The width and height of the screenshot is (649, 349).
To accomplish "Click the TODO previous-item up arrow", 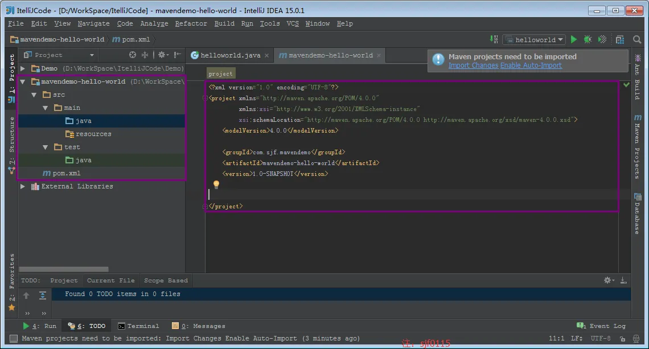I will coord(26,295).
